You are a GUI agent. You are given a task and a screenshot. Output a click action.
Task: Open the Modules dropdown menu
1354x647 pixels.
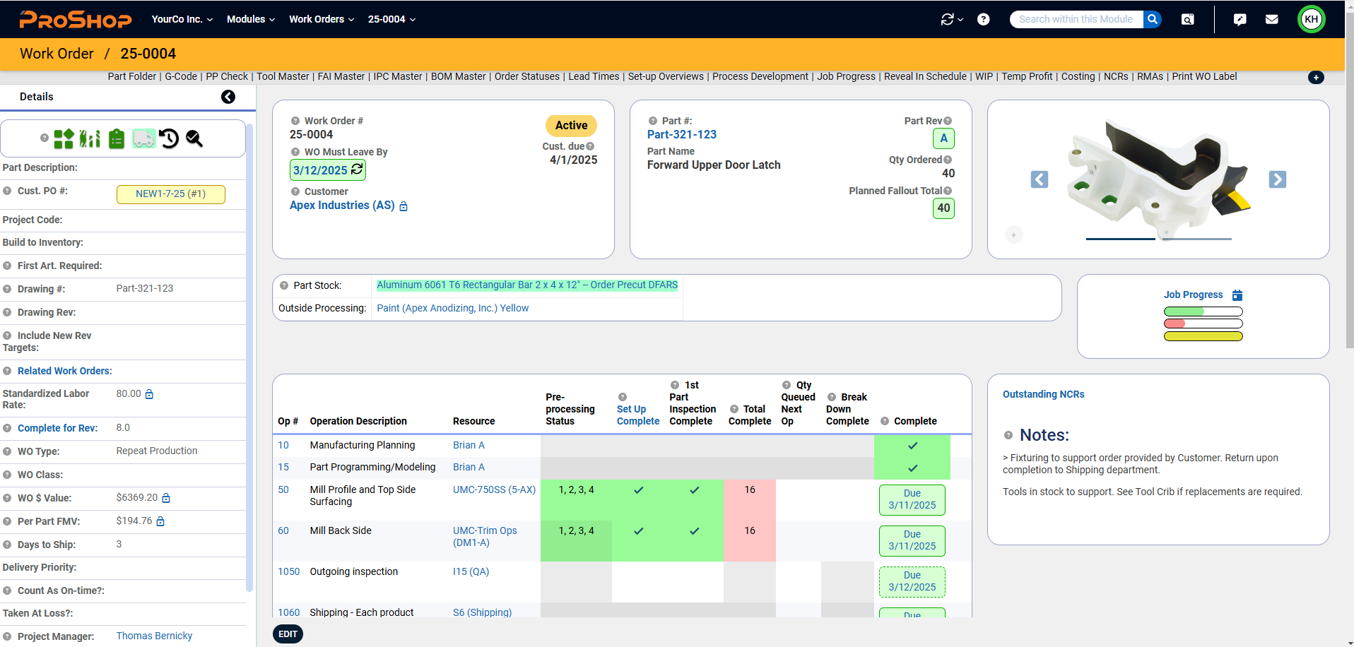[250, 19]
